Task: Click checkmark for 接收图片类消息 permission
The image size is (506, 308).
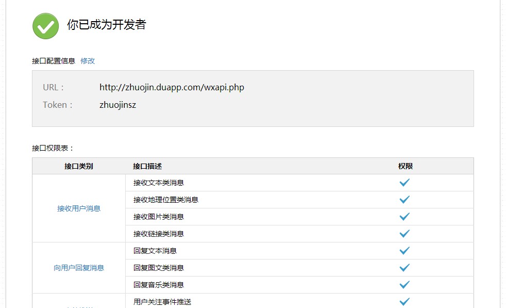Action: [x=404, y=216]
